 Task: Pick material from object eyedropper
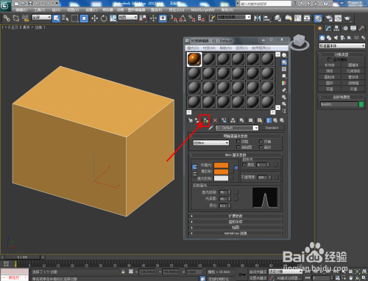210,128
